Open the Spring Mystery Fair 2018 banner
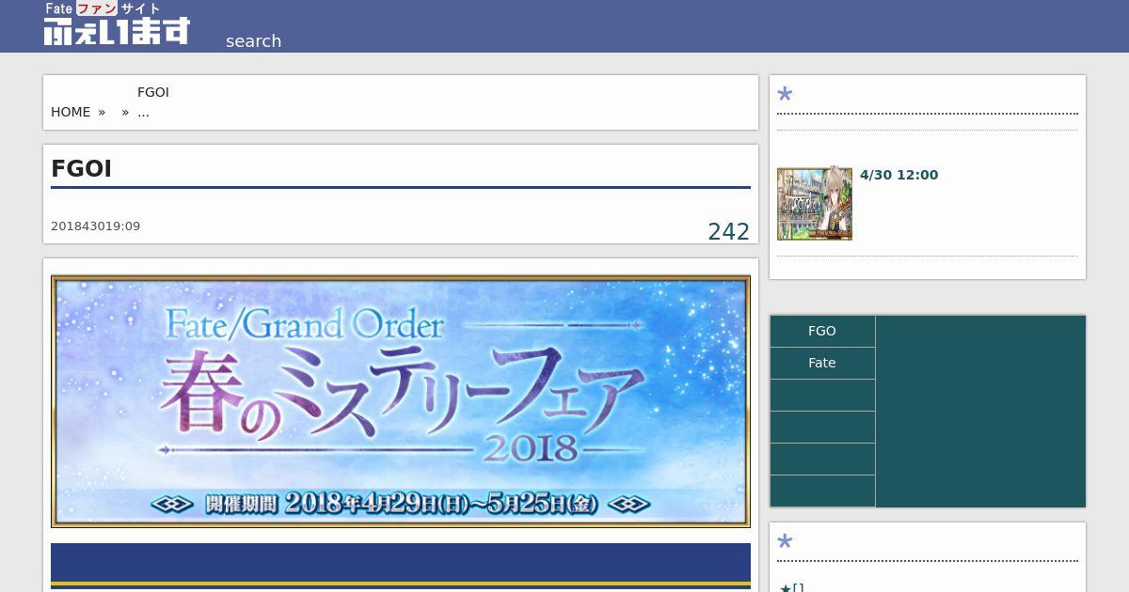 (x=401, y=401)
